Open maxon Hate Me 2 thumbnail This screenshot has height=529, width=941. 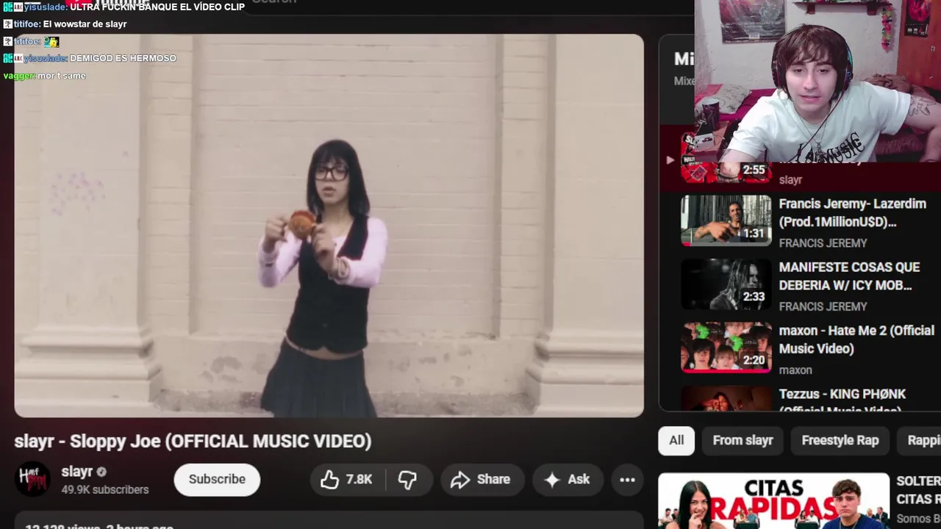[x=726, y=348]
